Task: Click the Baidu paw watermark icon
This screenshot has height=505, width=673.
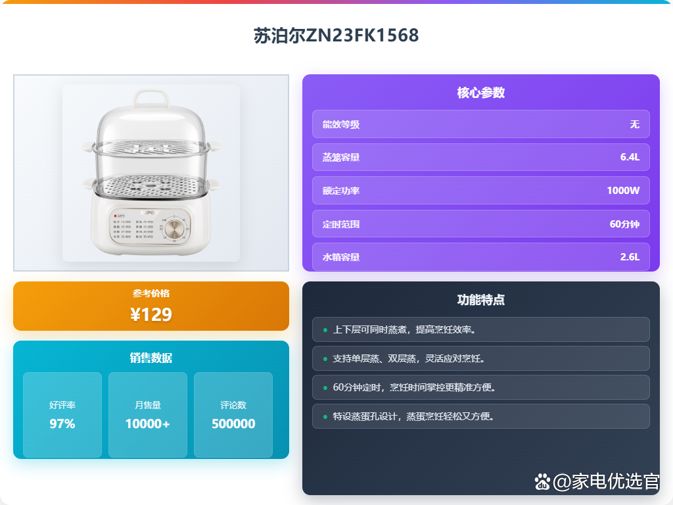Action: [x=542, y=481]
